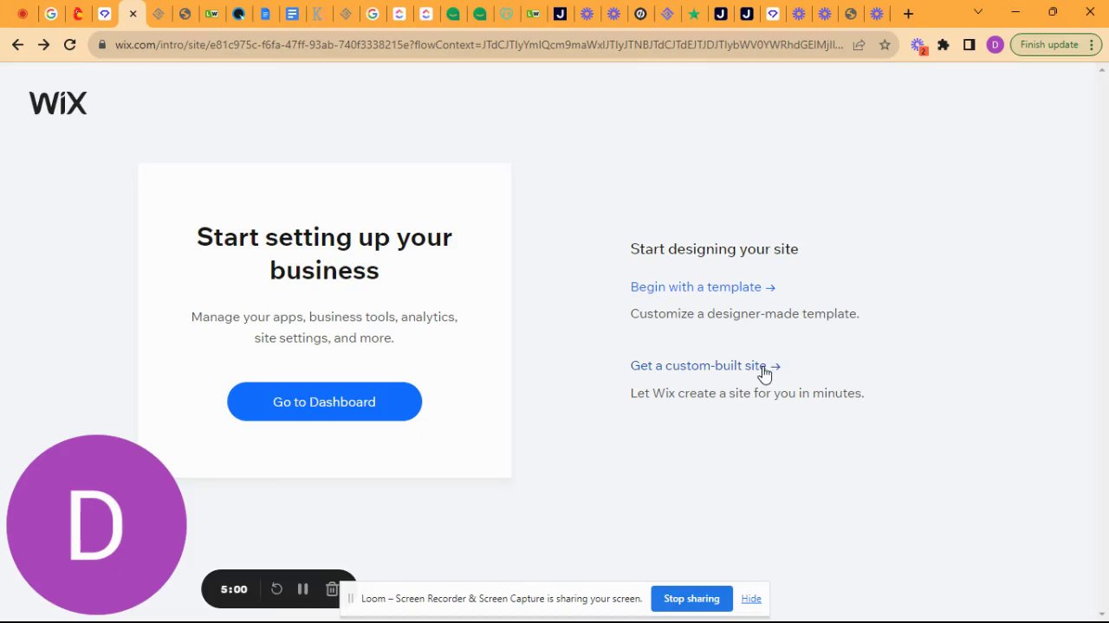Open the tab search chevron
The width and height of the screenshot is (1109, 623).
tap(978, 12)
